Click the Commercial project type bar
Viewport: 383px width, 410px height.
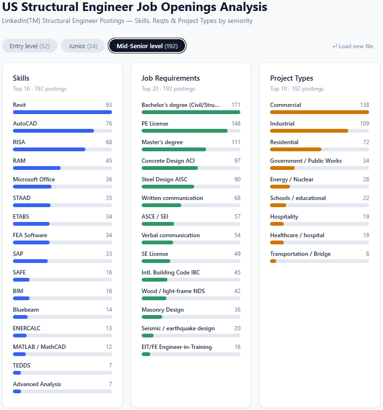coord(320,112)
